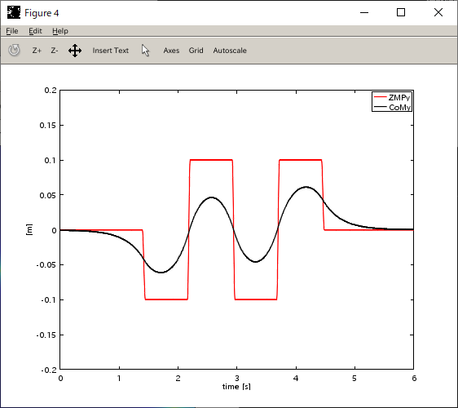
Task: Open the Edit menu
Action: pyautogui.click(x=35, y=31)
